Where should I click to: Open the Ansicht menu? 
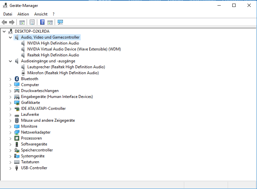[41, 14]
